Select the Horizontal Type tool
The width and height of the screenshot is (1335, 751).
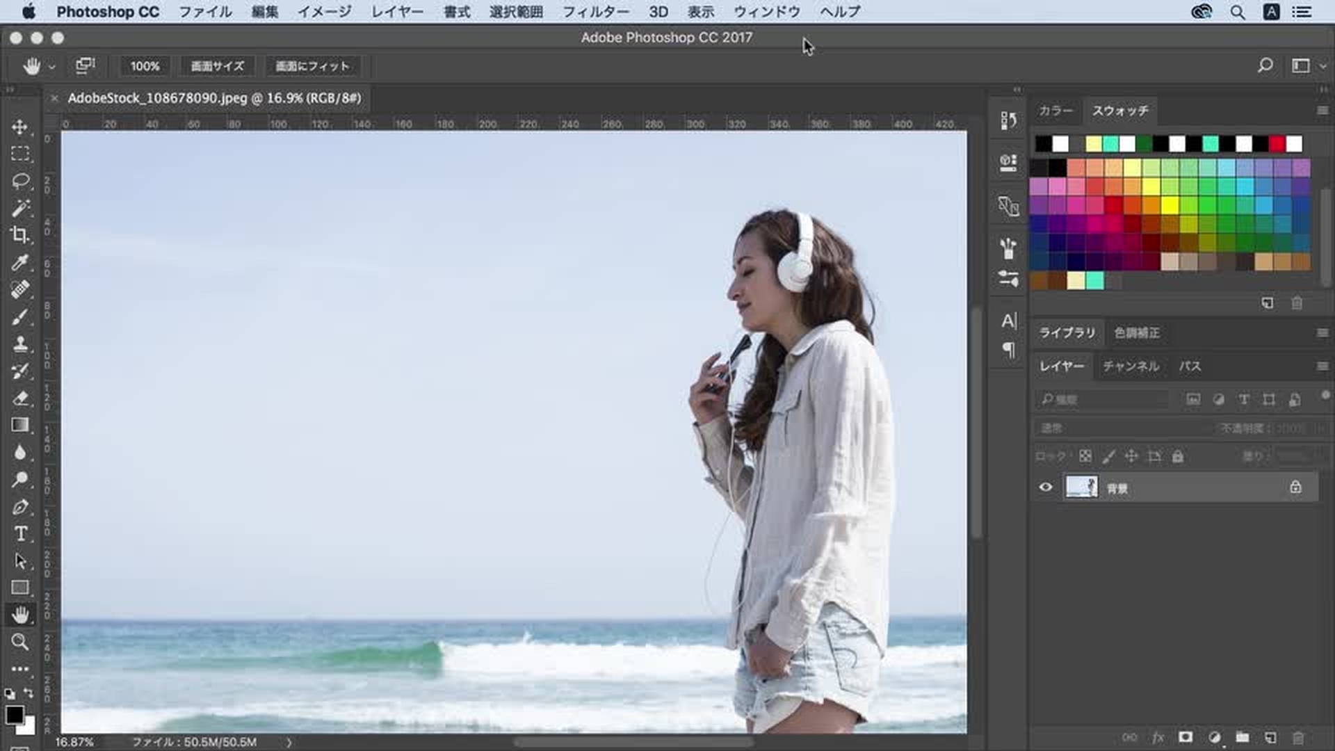(x=19, y=534)
